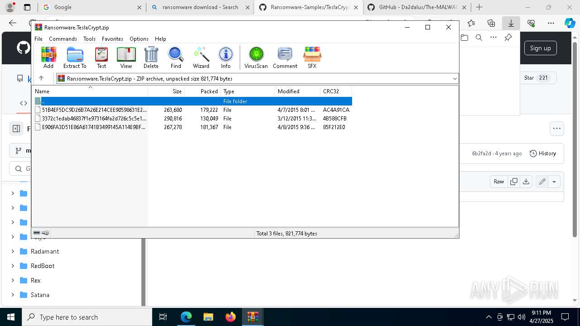Open Firefox from taskbar

[x=231, y=317]
